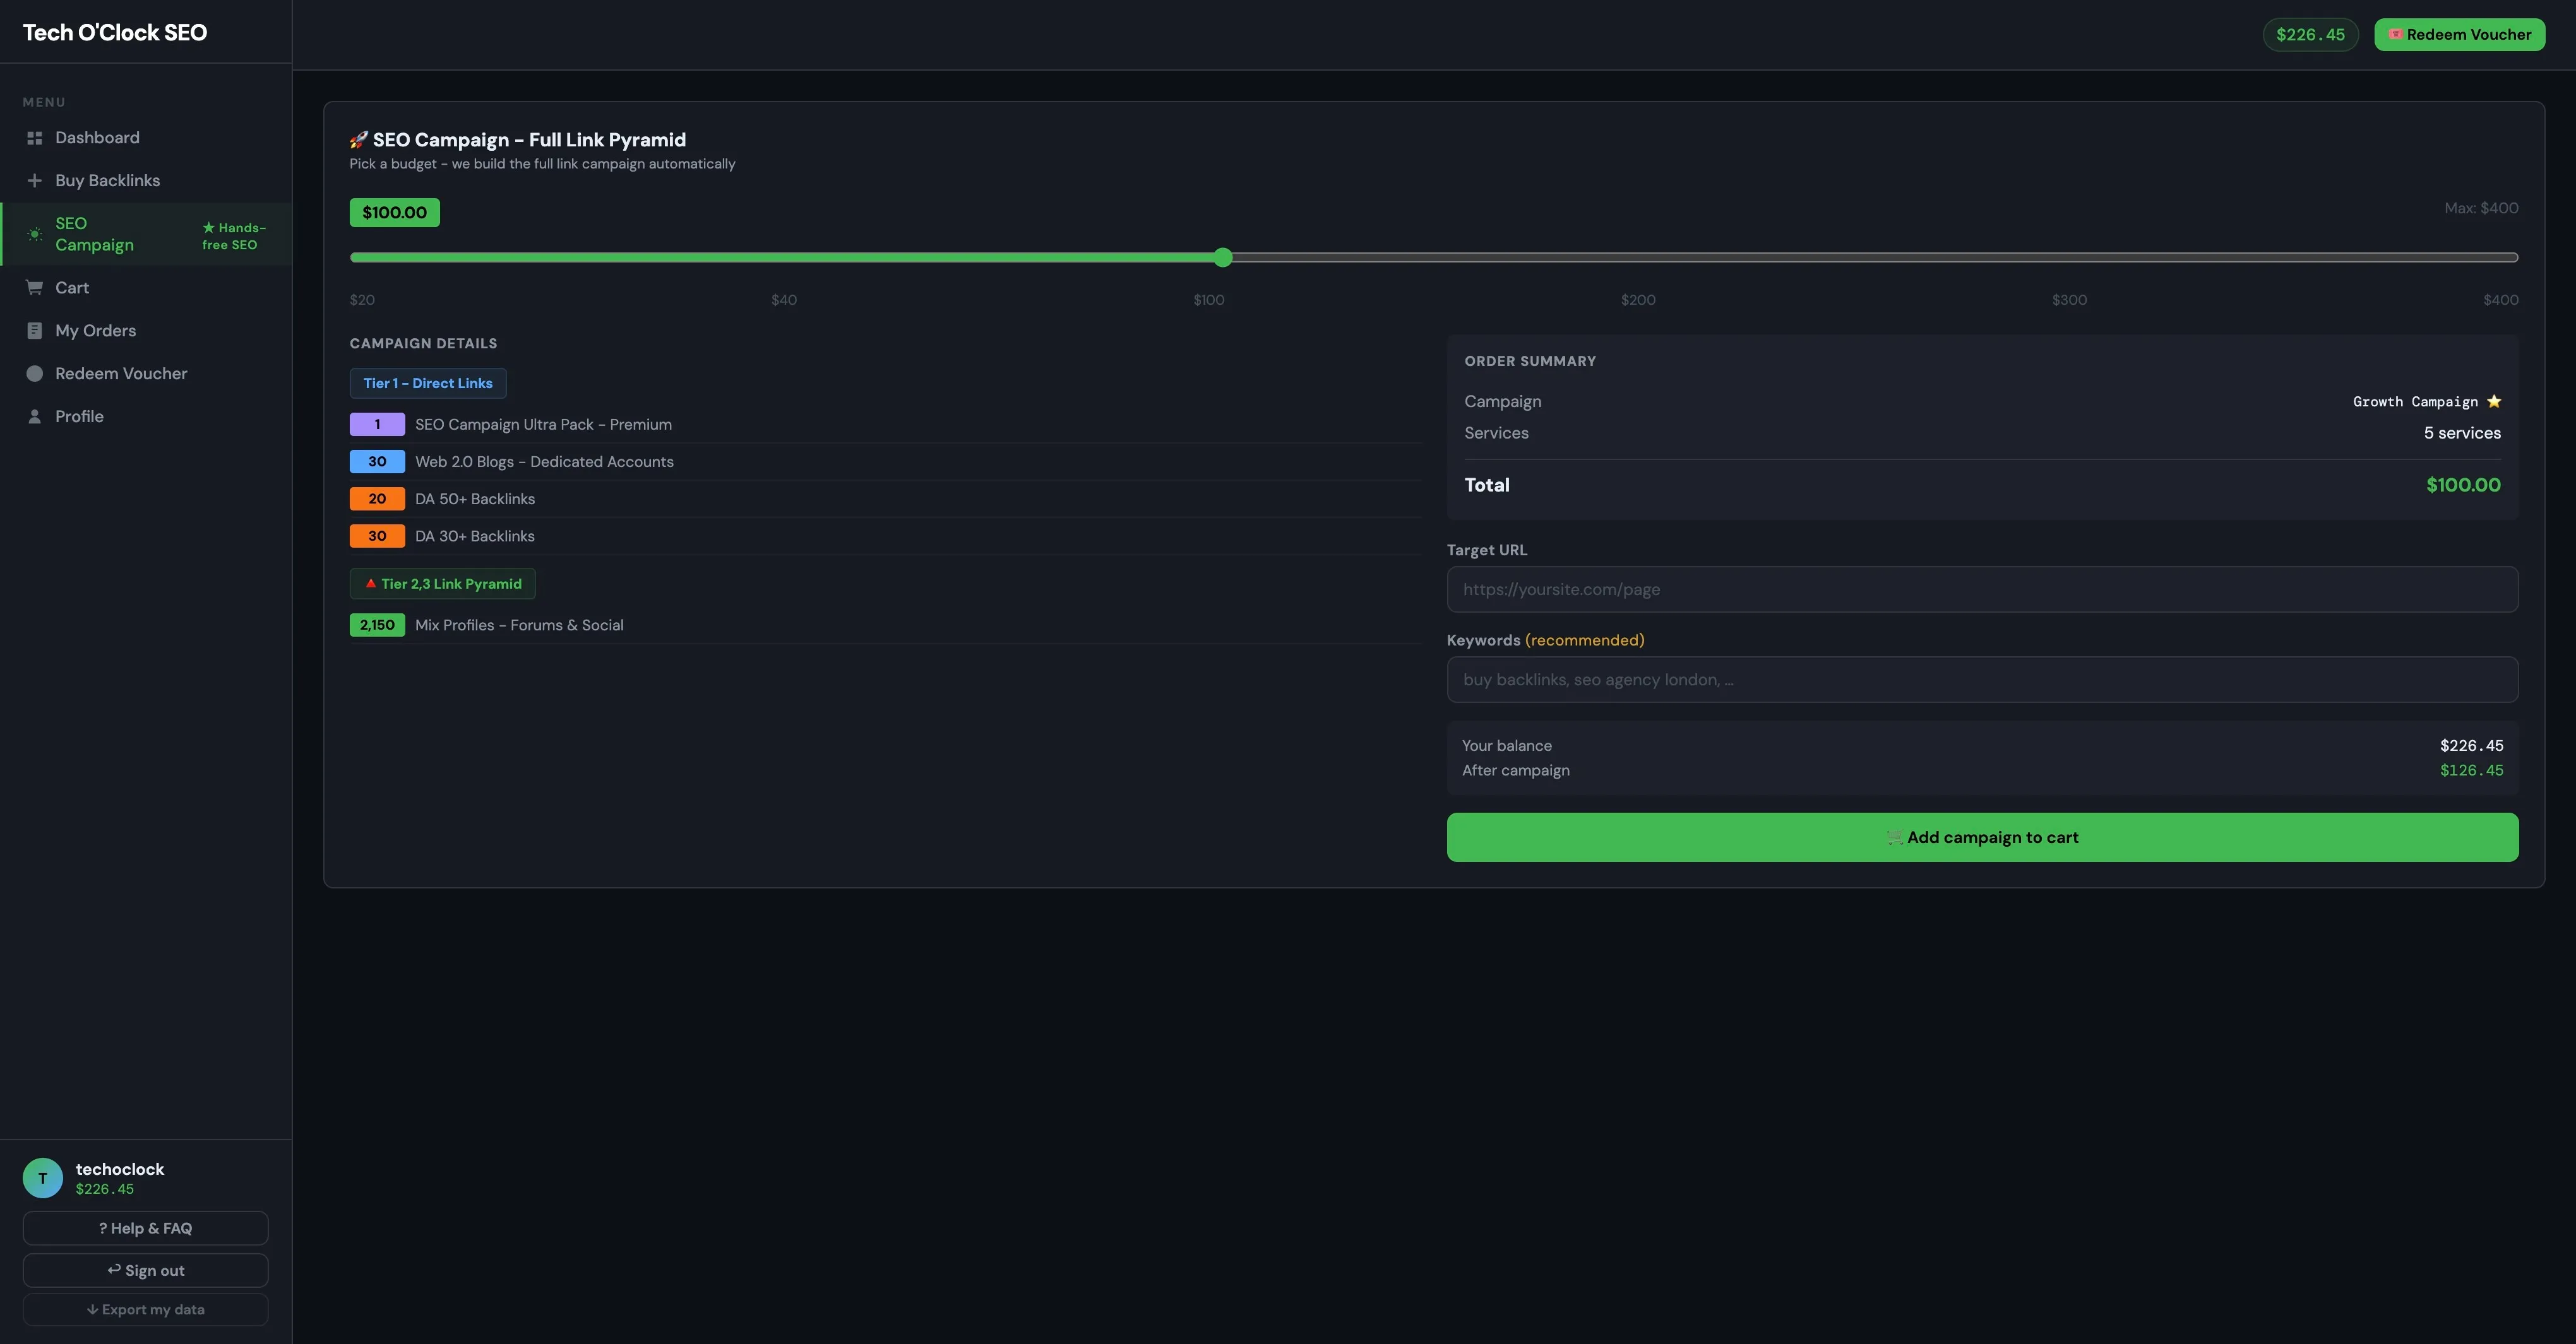The width and height of the screenshot is (2576, 1344).
Task: Click the red triangle in the Tier 2,3 Link Pyramid badge
Action: tap(370, 584)
